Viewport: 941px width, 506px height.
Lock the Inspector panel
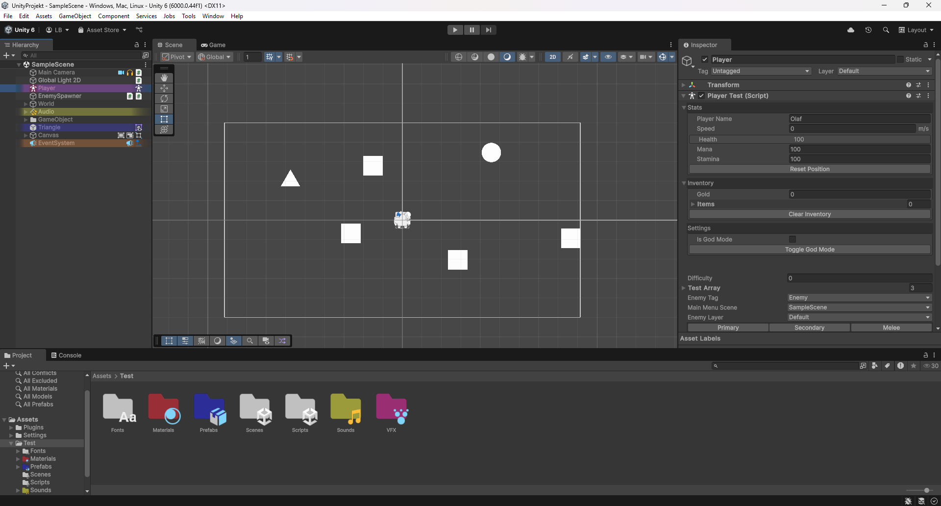point(926,45)
